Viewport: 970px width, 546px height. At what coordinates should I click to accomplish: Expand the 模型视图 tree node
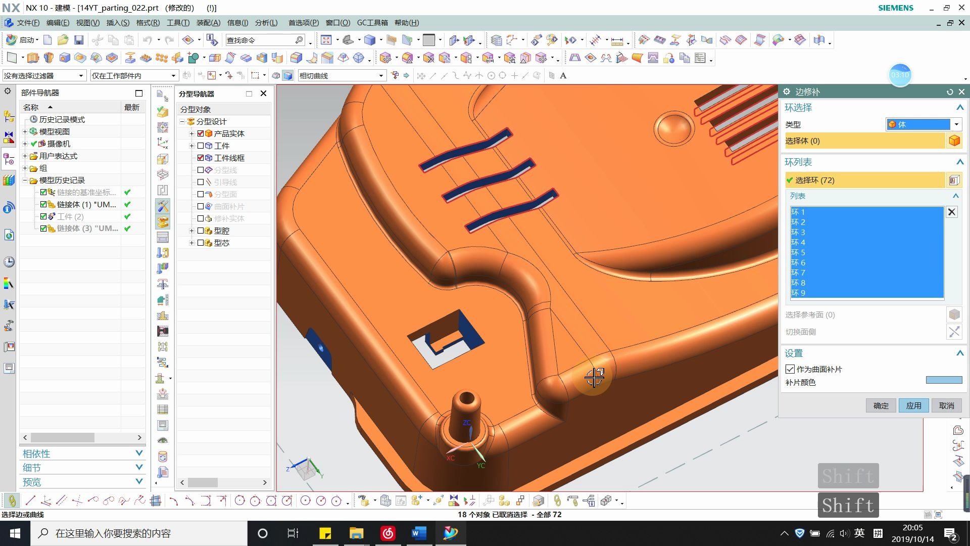click(25, 131)
